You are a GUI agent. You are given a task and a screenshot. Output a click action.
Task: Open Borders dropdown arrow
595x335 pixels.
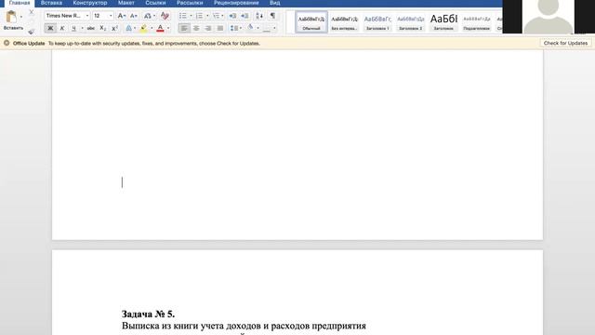[x=274, y=28]
